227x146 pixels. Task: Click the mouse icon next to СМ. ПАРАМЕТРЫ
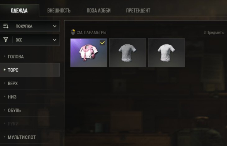click(73, 32)
